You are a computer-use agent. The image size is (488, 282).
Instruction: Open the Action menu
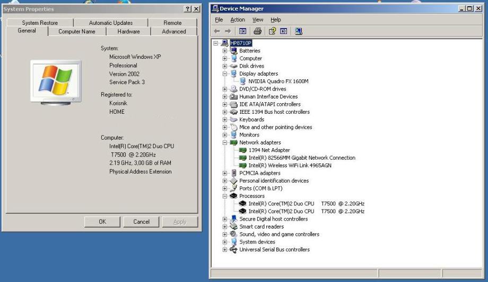click(237, 20)
